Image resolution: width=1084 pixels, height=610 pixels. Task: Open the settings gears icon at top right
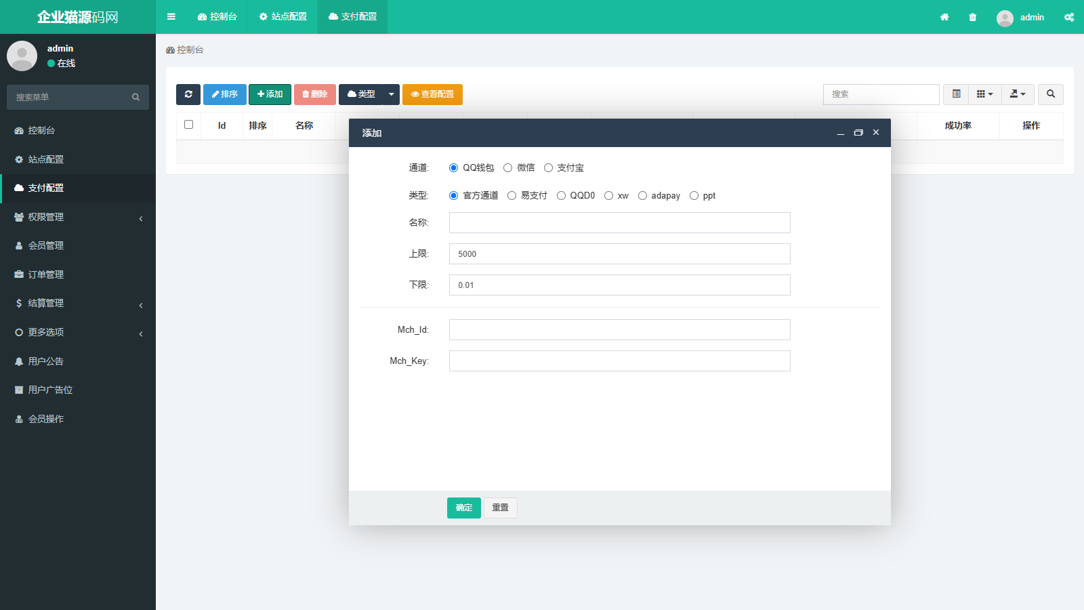[x=1069, y=17]
